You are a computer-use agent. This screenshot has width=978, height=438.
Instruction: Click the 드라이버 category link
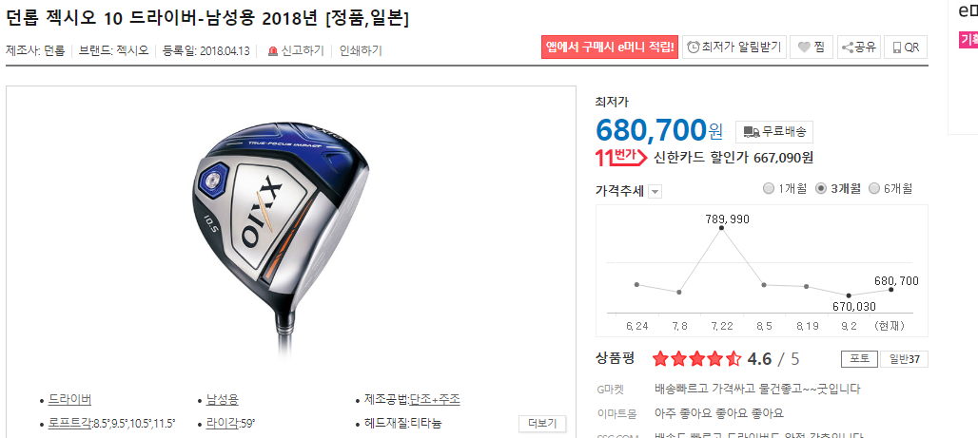click(x=69, y=399)
